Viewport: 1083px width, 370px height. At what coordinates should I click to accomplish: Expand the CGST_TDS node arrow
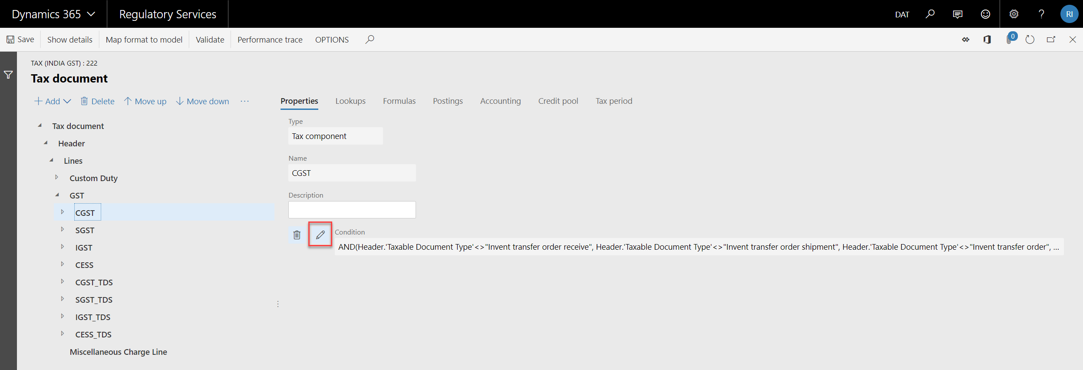pos(63,281)
